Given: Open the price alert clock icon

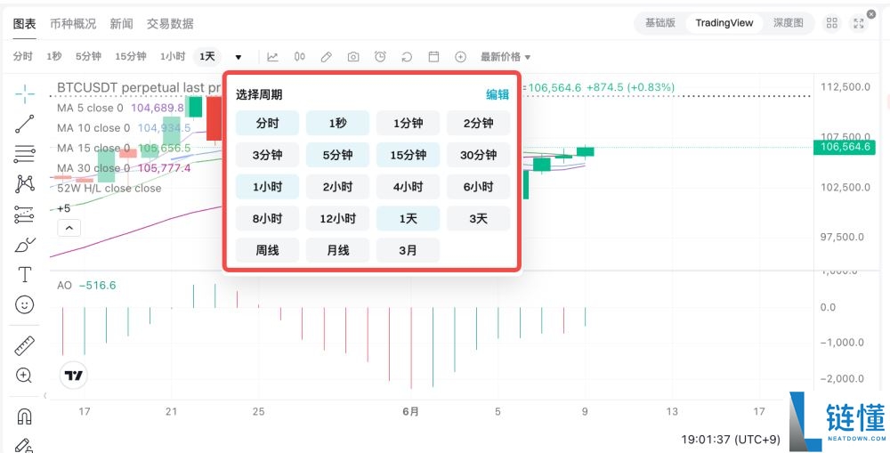Looking at the screenshot, I should (380, 57).
